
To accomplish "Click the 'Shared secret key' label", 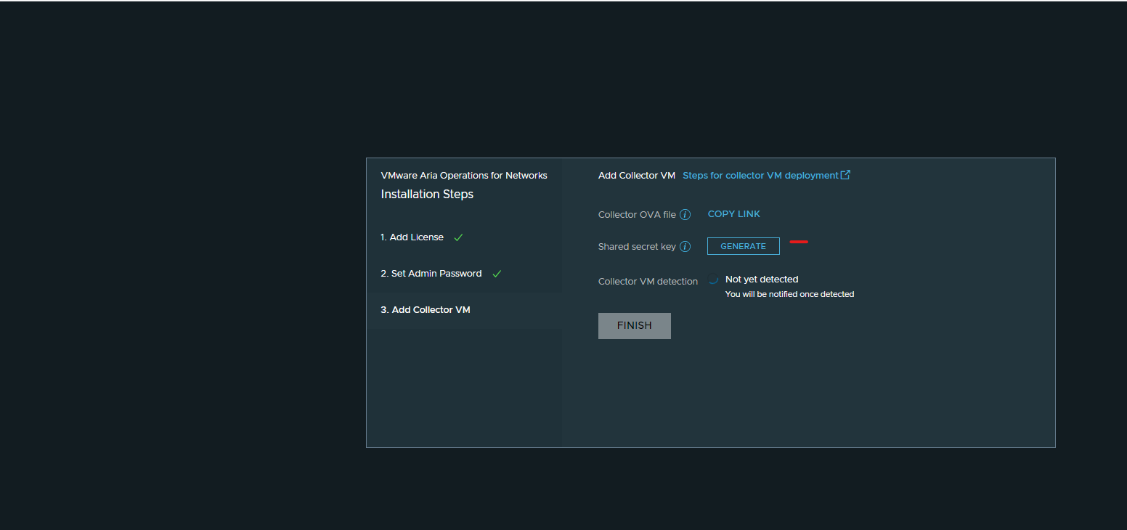I will point(637,247).
